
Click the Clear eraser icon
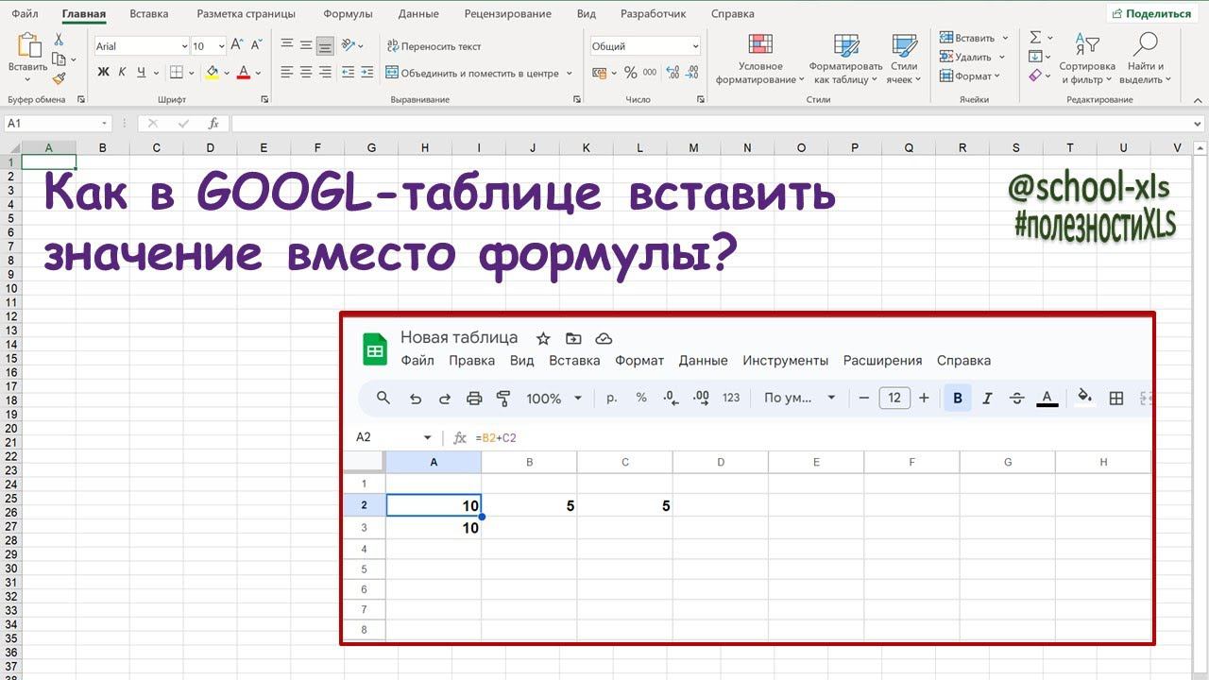pyautogui.click(x=1035, y=76)
